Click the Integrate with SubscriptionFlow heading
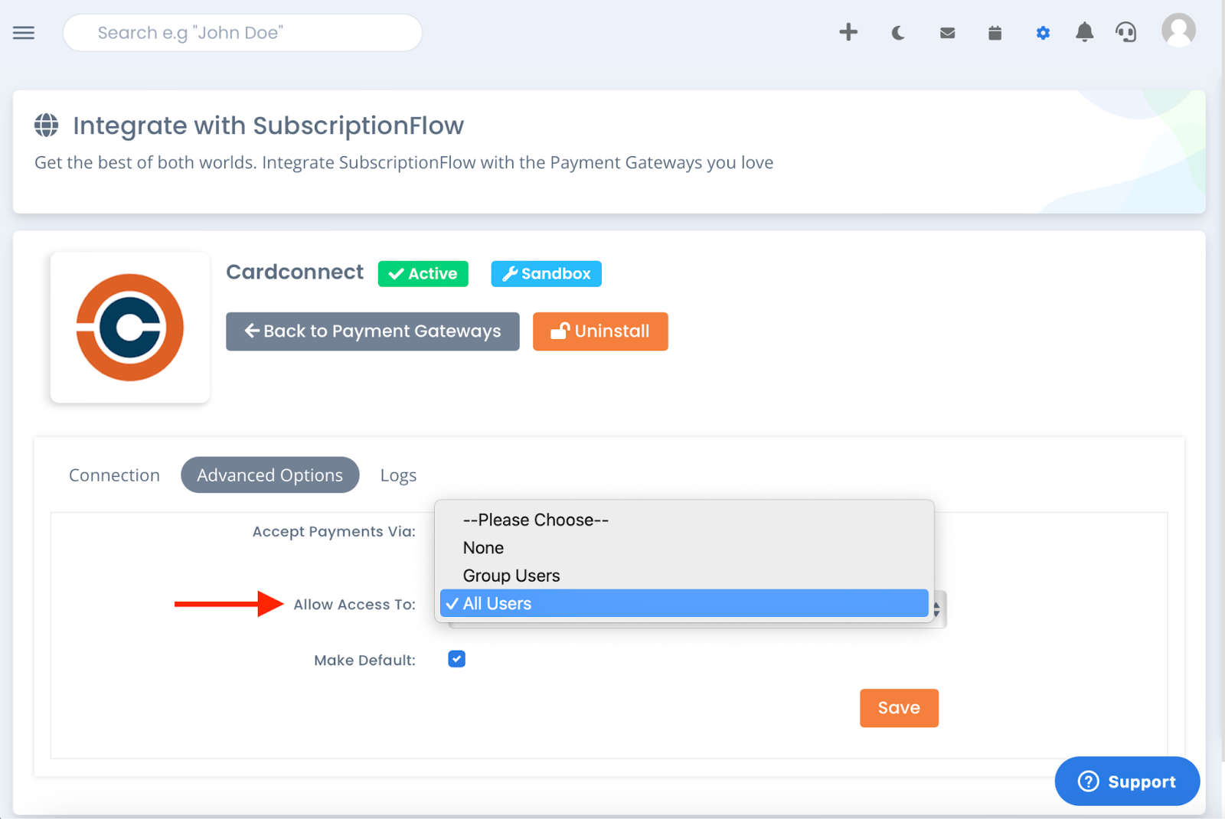This screenshot has width=1225, height=819. tap(269, 126)
